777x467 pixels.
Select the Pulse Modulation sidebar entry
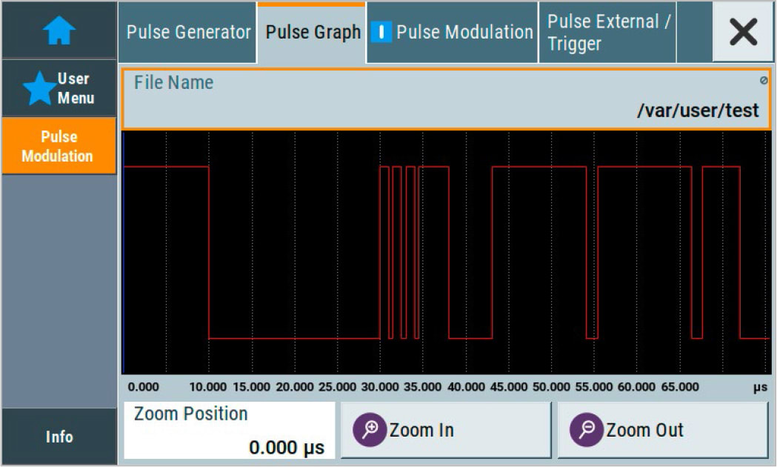59,146
